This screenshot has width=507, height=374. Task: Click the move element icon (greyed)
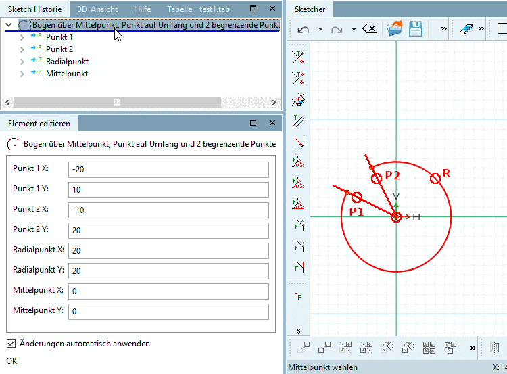(x=304, y=348)
